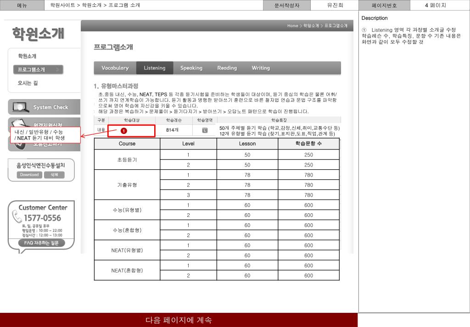Click the NEAT(유형별) course cell
The image size is (470, 327).
pyautogui.click(x=127, y=250)
